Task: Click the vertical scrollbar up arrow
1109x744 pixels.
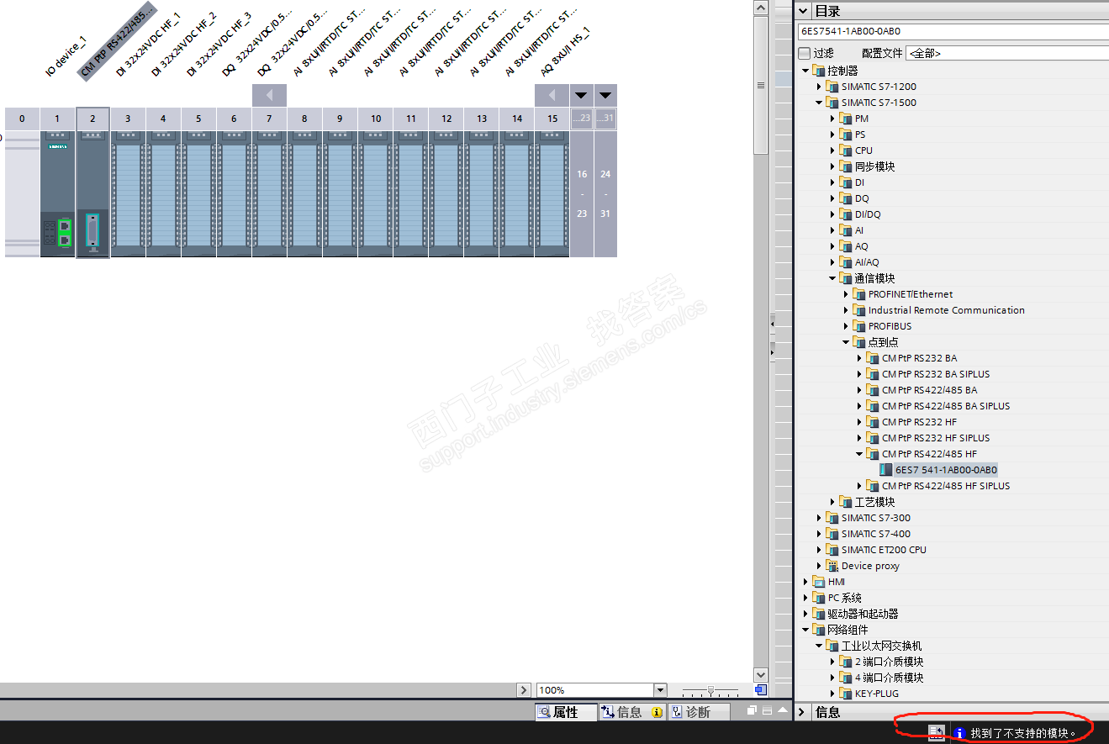Action: (761, 8)
